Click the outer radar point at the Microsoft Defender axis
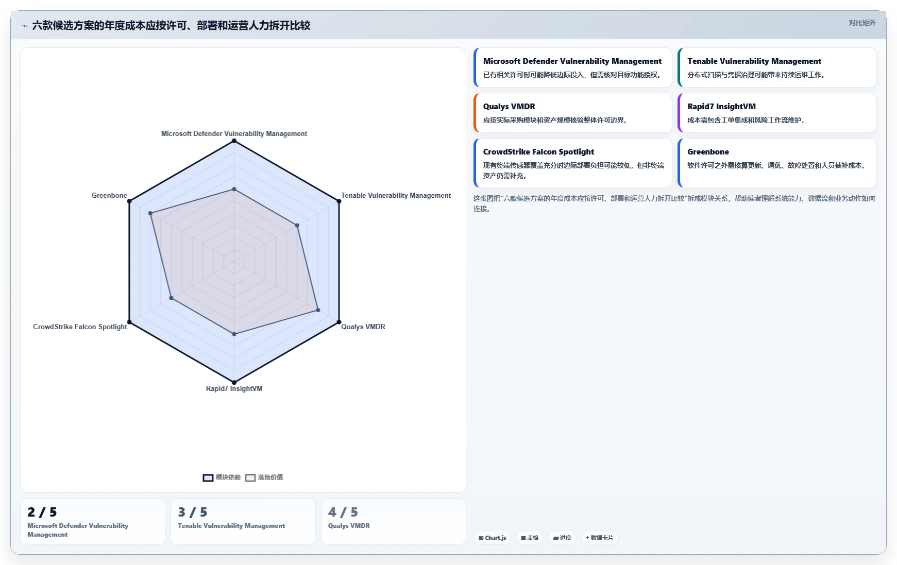Viewport: 897px width, 565px height. [x=234, y=141]
